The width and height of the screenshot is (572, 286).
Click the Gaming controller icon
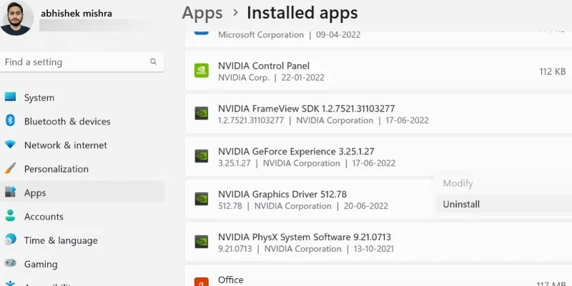pos(10,262)
